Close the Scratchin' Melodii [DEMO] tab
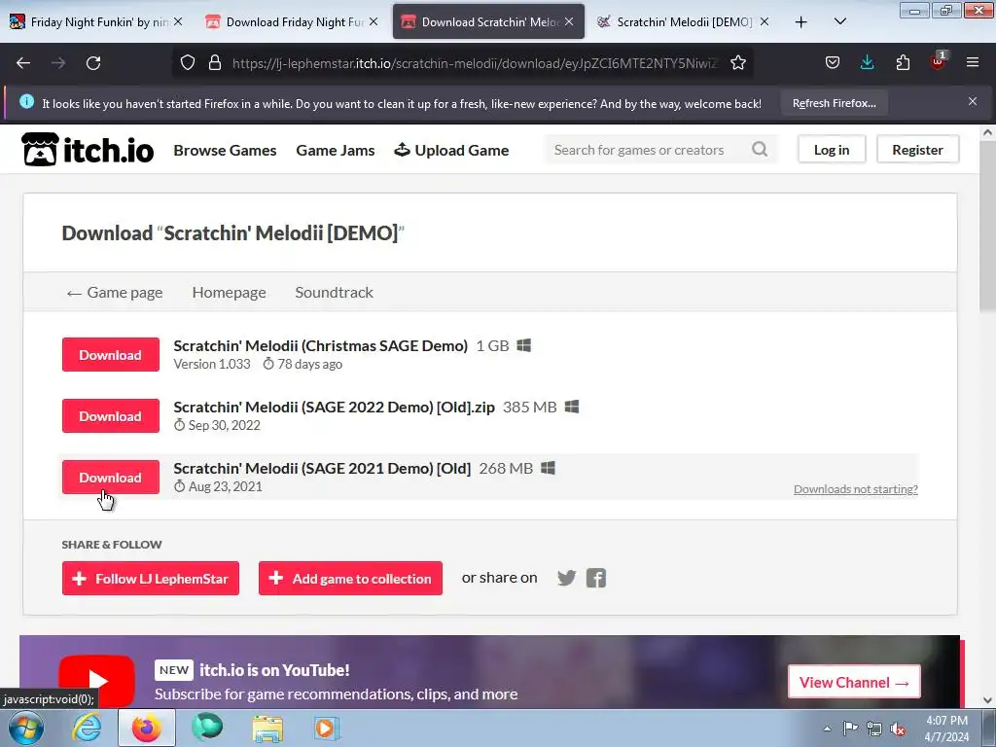 click(x=765, y=22)
